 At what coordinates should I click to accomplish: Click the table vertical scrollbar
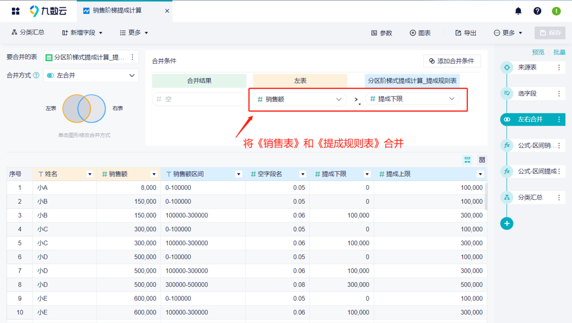click(486, 197)
